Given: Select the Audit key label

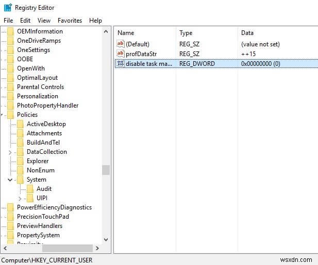Looking at the screenshot, I should 44,189.
